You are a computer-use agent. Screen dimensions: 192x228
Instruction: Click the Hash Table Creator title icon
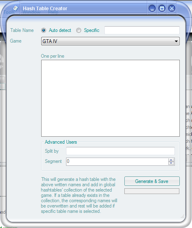point(15,8)
